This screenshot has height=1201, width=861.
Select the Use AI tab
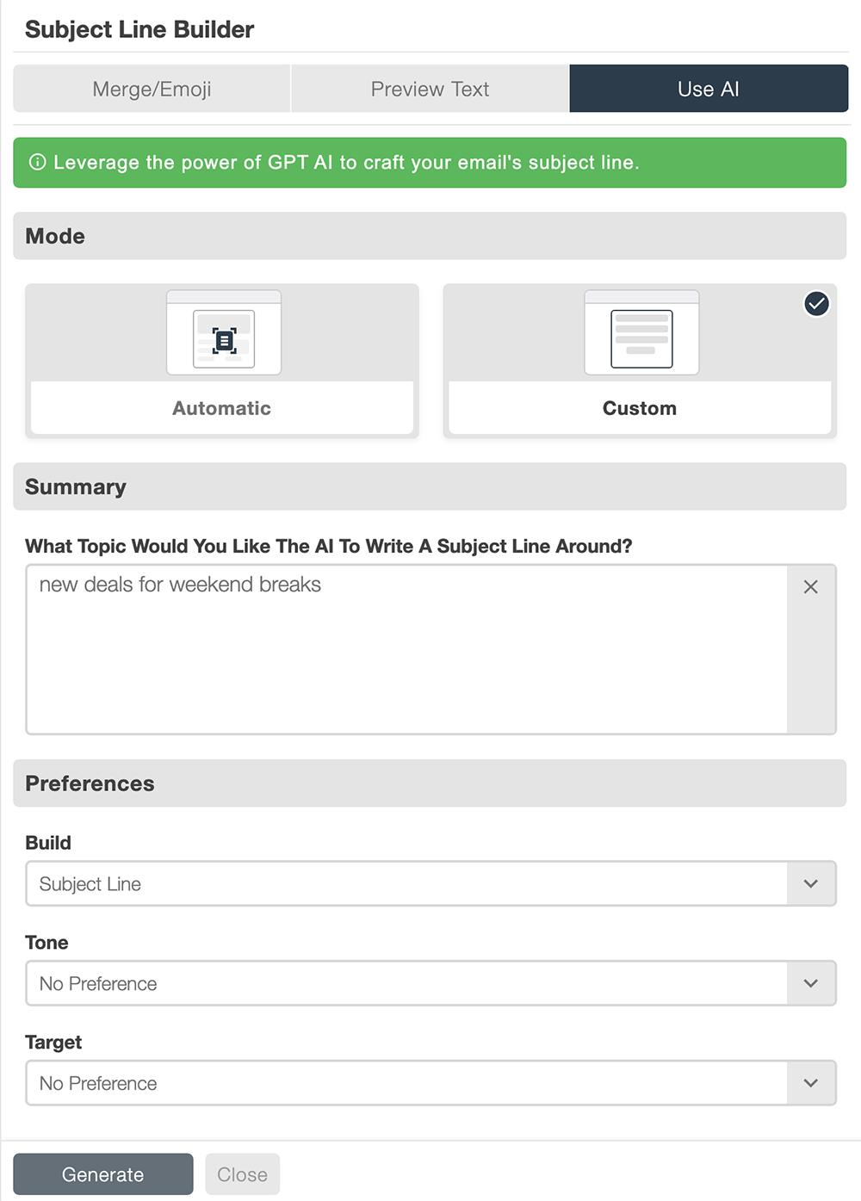tap(709, 89)
